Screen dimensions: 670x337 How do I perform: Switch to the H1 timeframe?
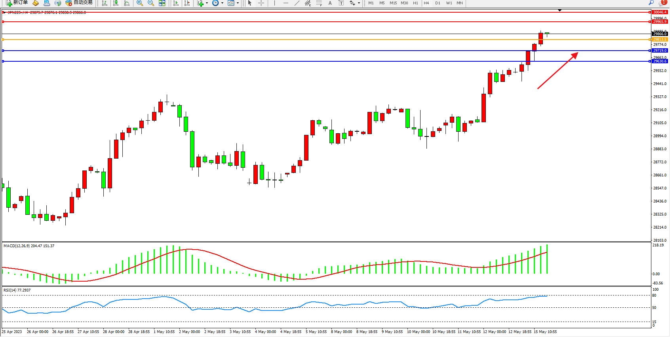pyautogui.click(x=415, y=3)
